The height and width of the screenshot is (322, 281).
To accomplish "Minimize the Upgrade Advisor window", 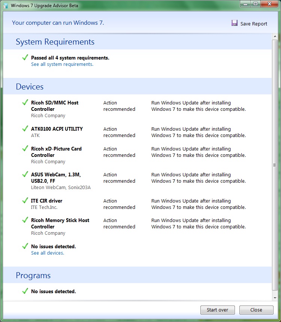I will point(245,4).
